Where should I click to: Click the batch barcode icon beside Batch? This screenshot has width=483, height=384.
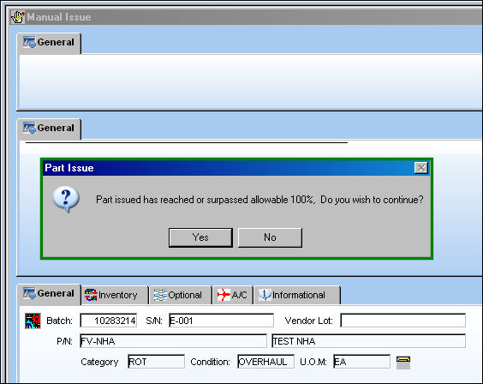[33, 321]
